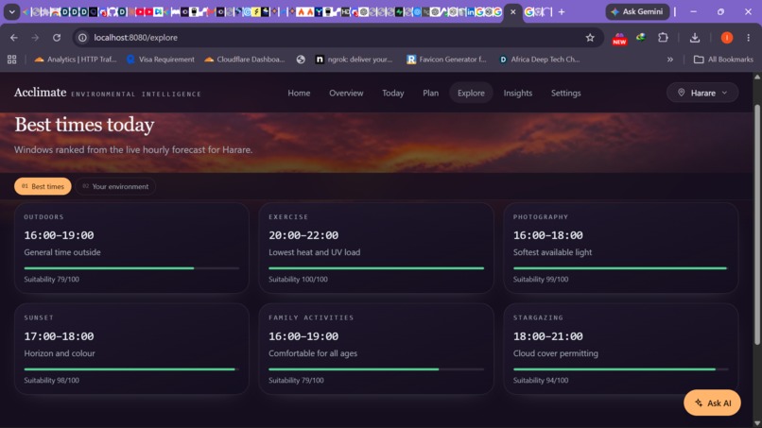Switch to Your environment tab
The image size is (762, 428).
(115, 186)
